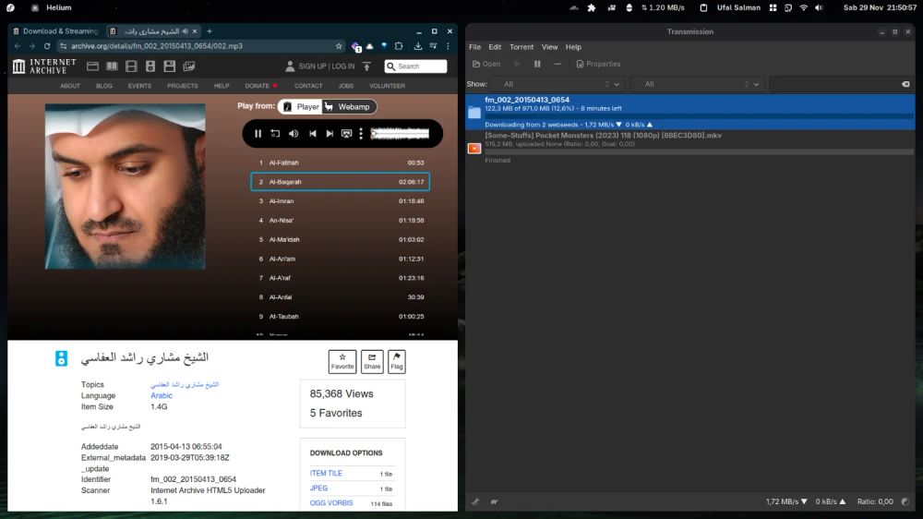
Task: Open the ABOUT nav link
Action: tap(70, 86)
